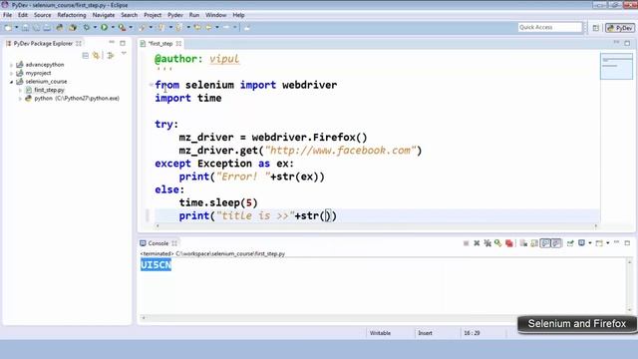Image resolution: width=638 pixels, height=359 pixels.
Task: Open the Help menu
Action: pos(238,15)
